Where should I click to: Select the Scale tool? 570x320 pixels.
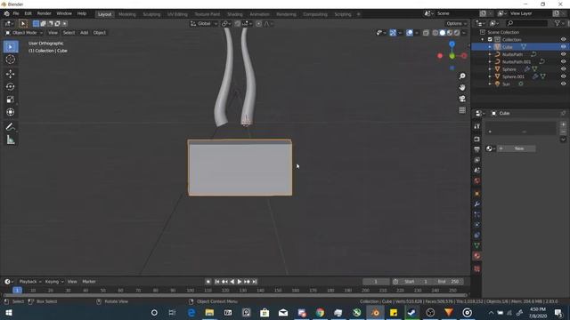pyautogui.click(x=11, y=100)
